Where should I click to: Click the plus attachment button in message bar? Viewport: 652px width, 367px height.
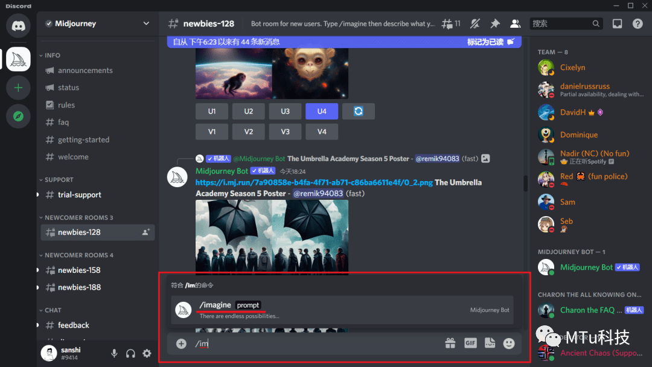(181, 343)
